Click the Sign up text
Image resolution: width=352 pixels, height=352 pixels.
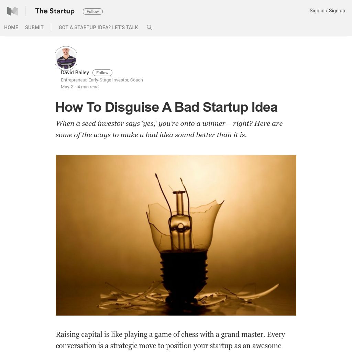click(337, 11)
